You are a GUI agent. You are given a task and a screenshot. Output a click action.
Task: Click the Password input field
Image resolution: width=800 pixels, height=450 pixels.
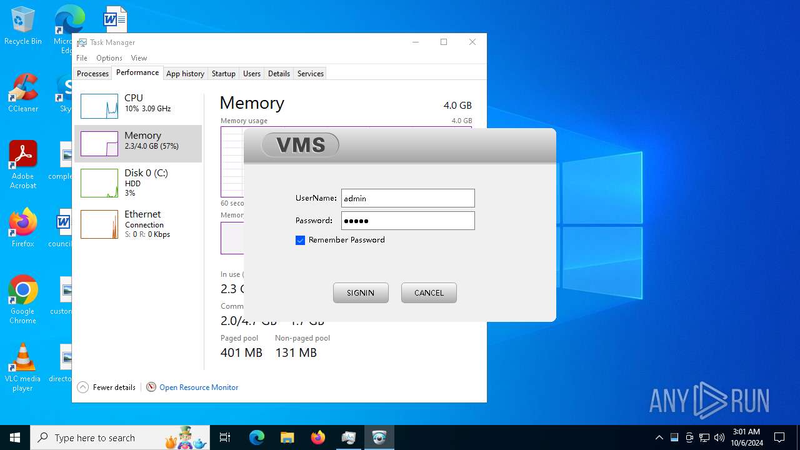coord(408,221)
